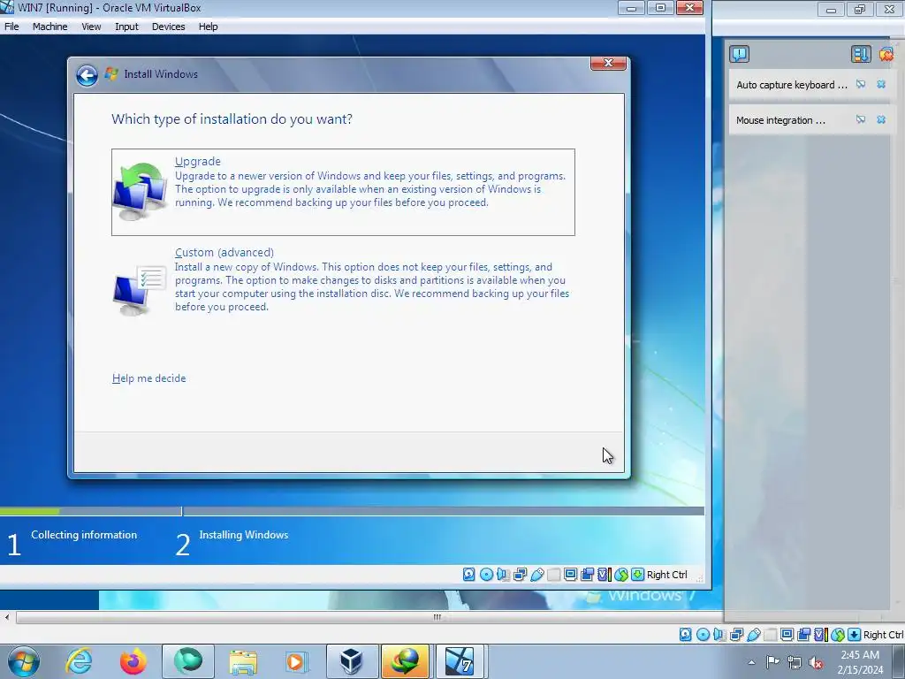This screenshot has width=905, height=679.
Task: Close the Install Windows dialog
Action: (608, 63)
